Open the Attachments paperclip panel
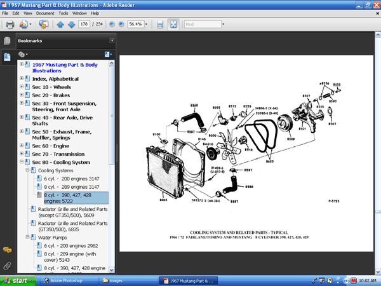This screenshot has width=381, height=286. pyautogui.click(x=7, y=266)
